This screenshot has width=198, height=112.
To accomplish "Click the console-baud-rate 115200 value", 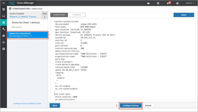I will (84, 67).
